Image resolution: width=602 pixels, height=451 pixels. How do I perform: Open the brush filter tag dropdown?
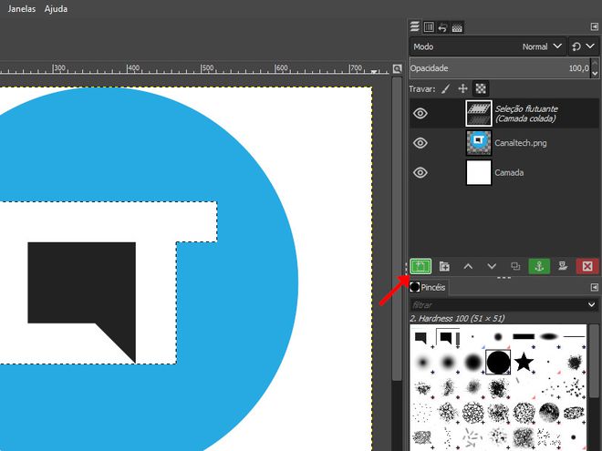592,305
